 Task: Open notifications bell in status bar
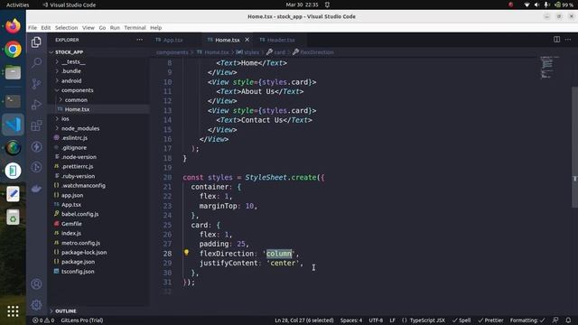point(568,320)
